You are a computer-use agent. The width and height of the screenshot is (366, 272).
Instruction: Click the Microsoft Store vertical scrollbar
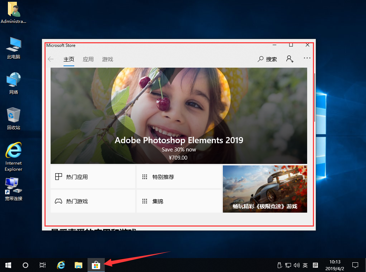[x=314, y=97]
